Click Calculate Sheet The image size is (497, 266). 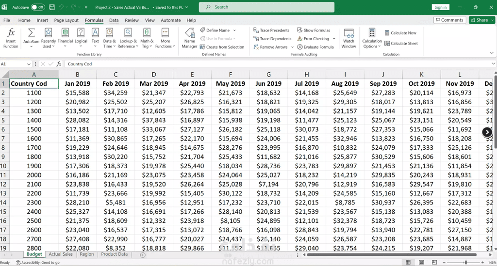pos(401,43)
